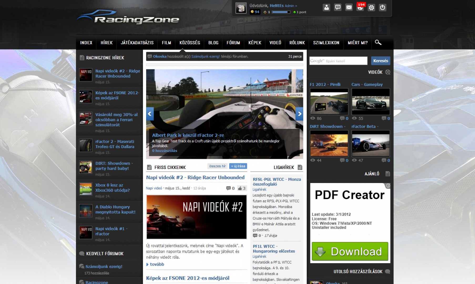Open the mail envelope icon in header
This screenshot has height=284, width=475.
[349, 7]
